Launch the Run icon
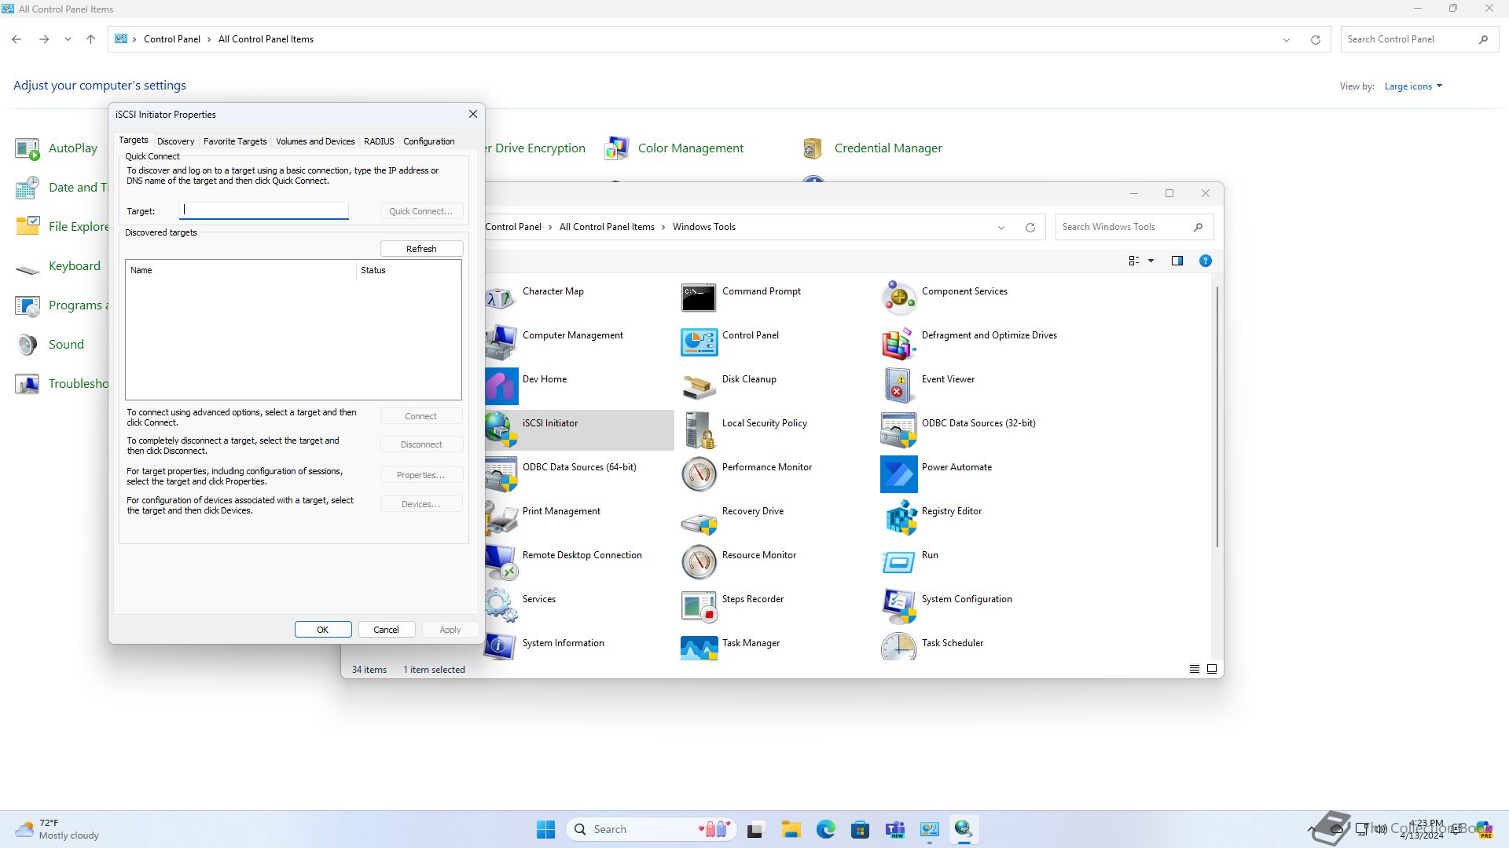1509x848 pixels. pos(898,561)
